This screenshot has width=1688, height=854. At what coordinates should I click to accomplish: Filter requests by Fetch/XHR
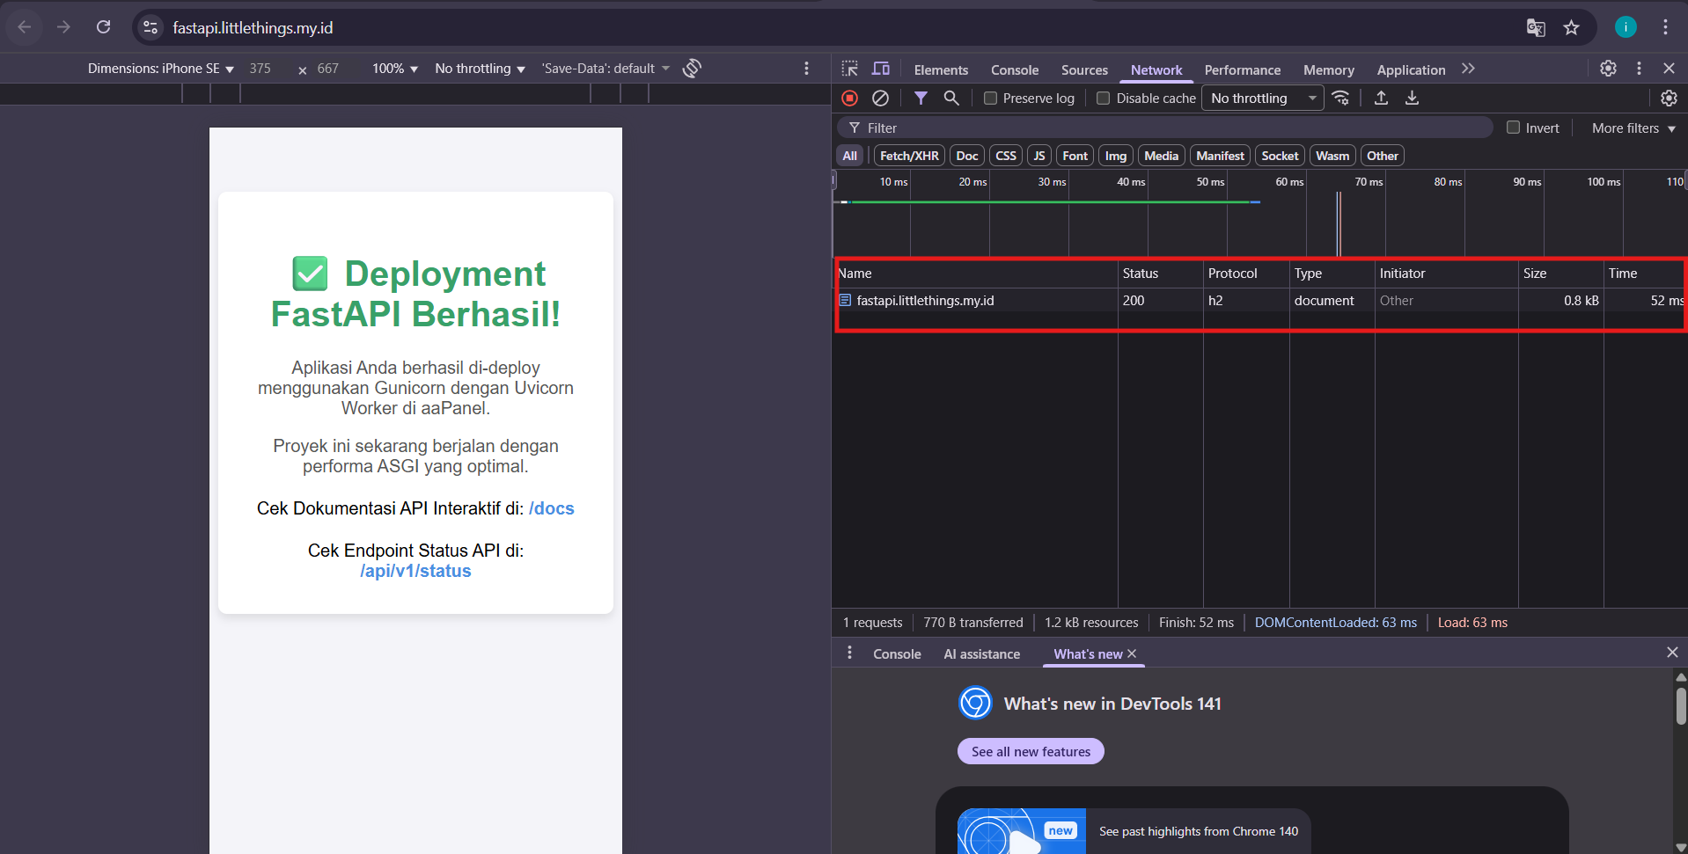click(x=909, y=156)
